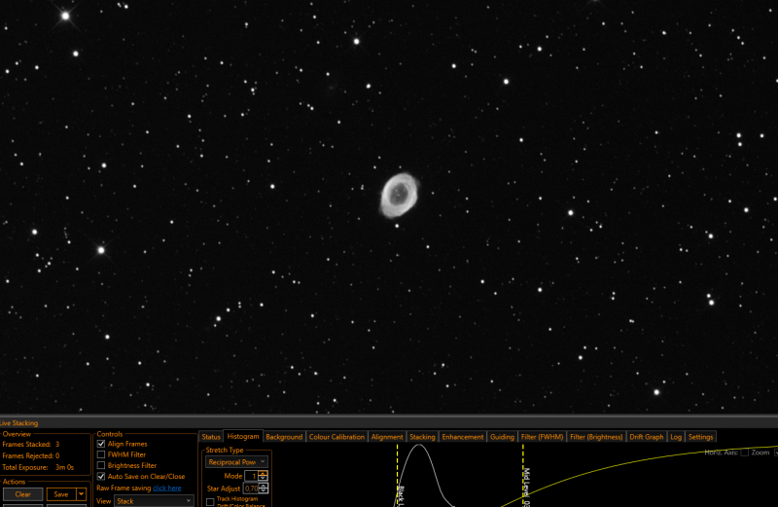Image resolution: width=778 pixels, height=507 pixels.
Task: Click the Black Level histogram marker line
Action: point(398,475)
